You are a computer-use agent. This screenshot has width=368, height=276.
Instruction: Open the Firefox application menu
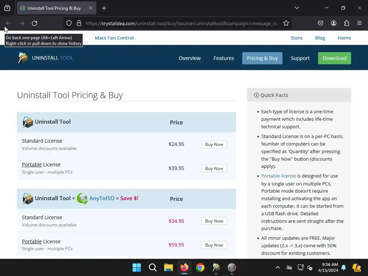tap(359, 23)
